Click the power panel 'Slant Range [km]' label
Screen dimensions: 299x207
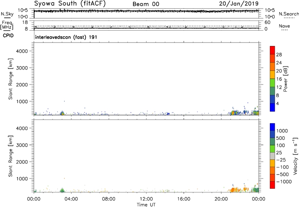click(10, 79)
